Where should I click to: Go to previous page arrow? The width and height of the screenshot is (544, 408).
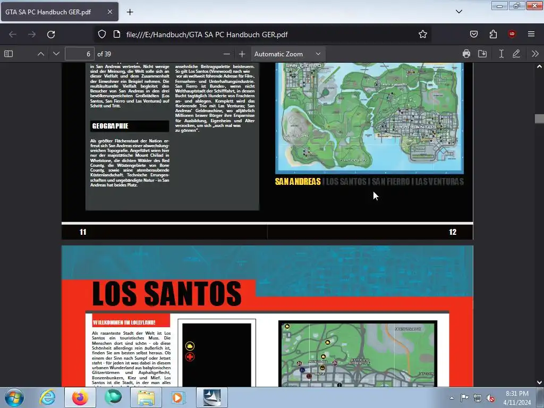click(40, 54)
